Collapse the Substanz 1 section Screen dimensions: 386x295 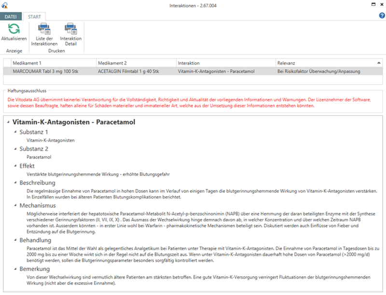[x=15, y=132]
